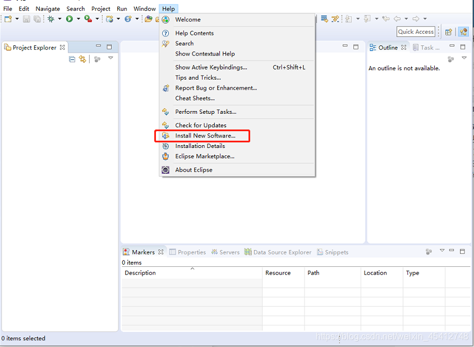Open the Outline view menu triangle
The height and width of the screenshot is (347, 474).
tap(464, 58)
